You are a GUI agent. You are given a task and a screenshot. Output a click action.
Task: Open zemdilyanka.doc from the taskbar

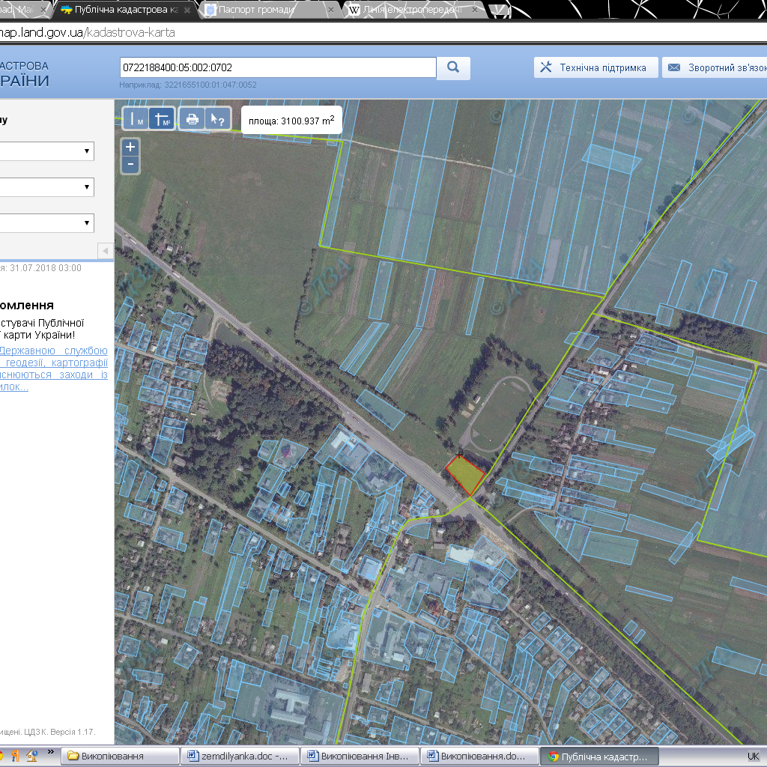pyautogui.click(x=240, y=756)
